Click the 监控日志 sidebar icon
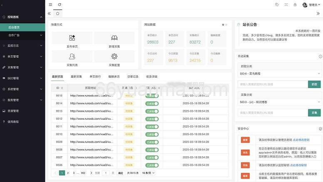The width and height of the screenshot is (323, 182). click(x=4, y=45)
